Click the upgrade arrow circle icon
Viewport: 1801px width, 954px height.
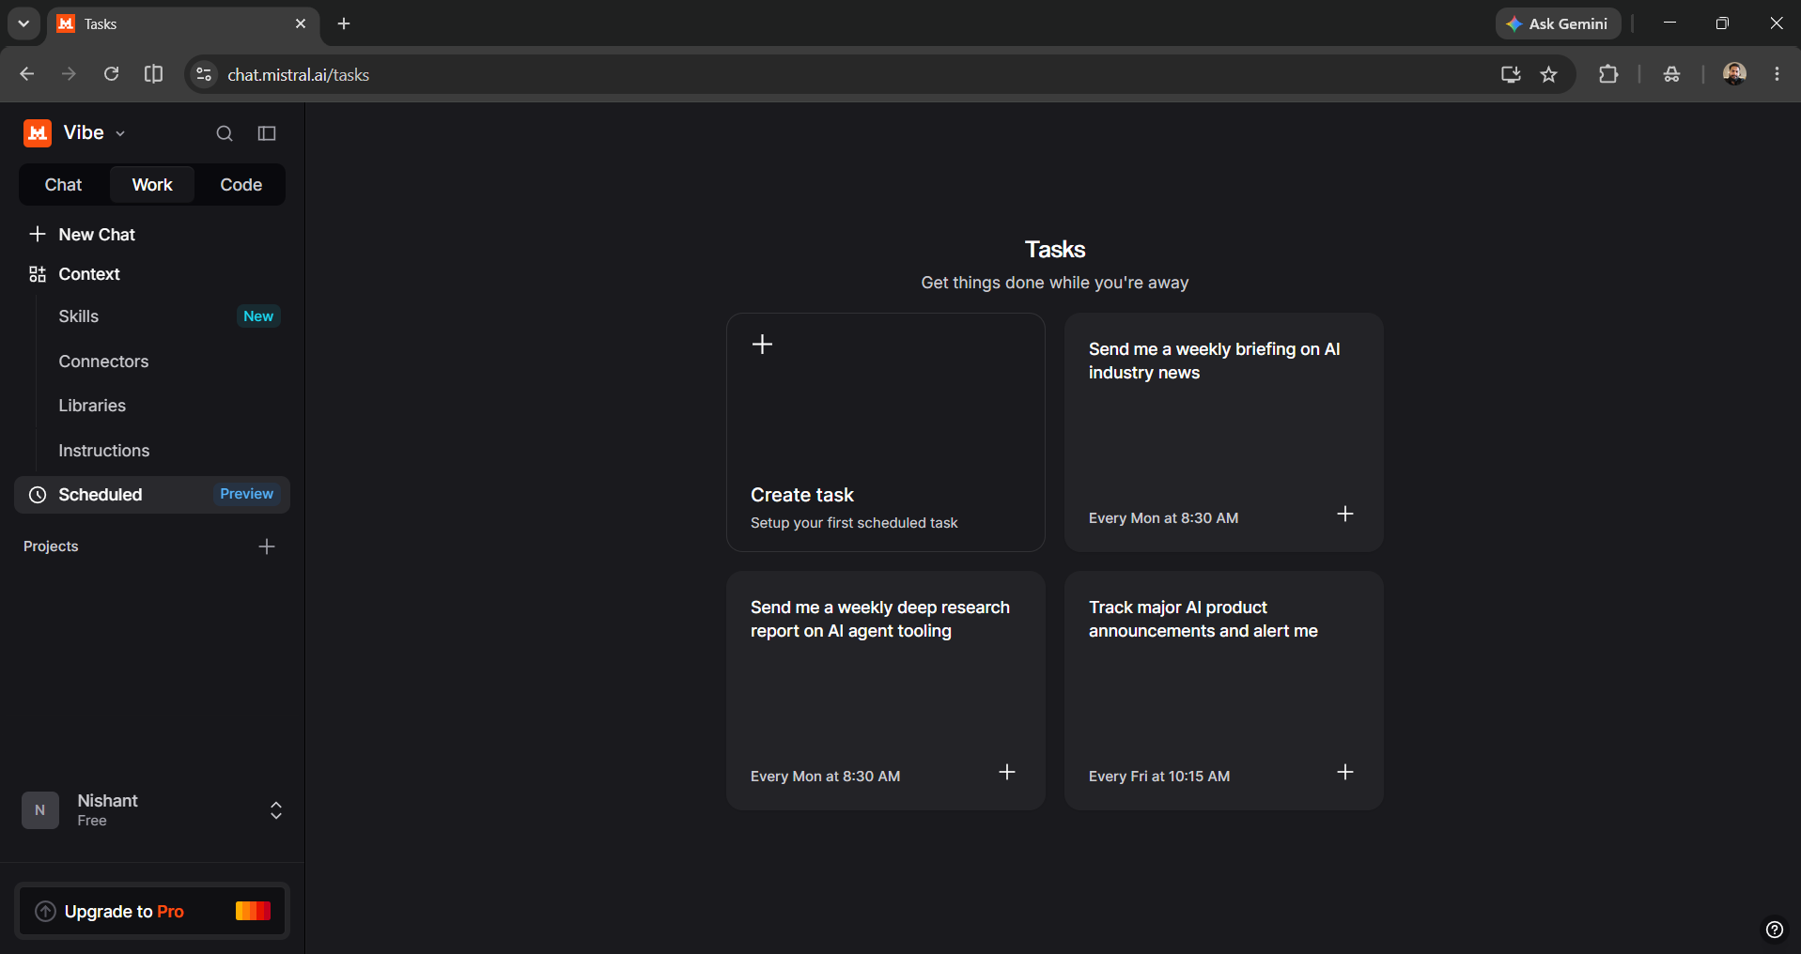point(45,912)
